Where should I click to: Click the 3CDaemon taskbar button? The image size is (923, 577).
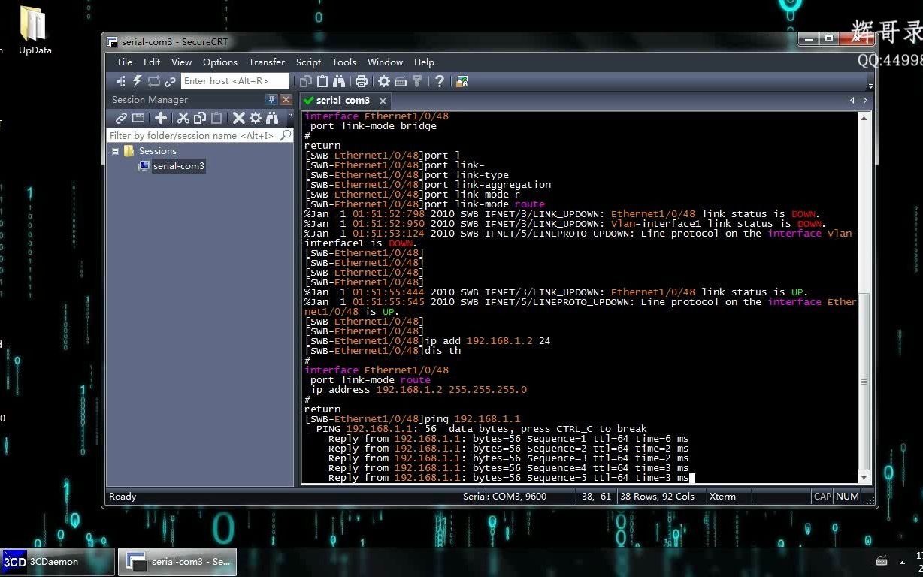(x=57, y=562)
